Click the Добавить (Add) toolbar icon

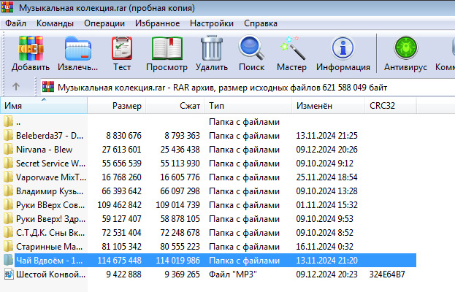31,48
